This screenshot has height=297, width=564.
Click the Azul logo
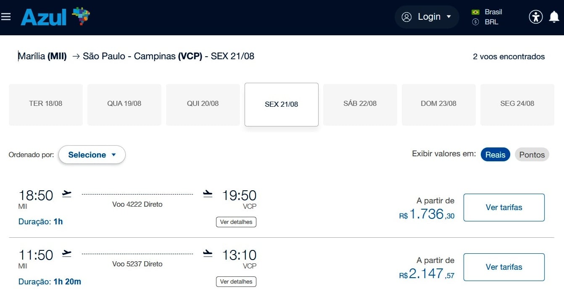pos(55,17)
